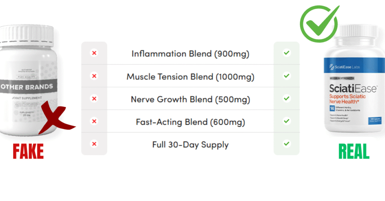Select the SciatiEase bottle image
This screenshot has width=385, height=201.
[355, 78]
